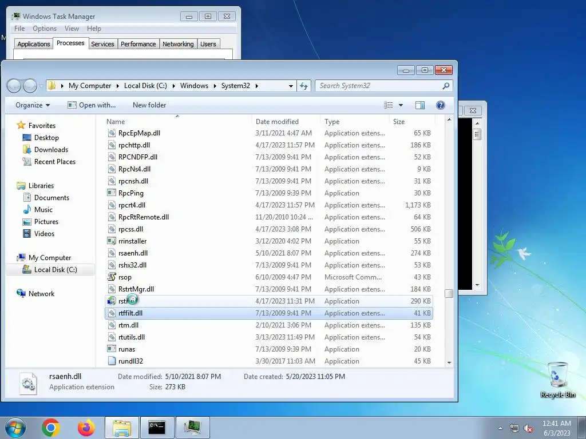Select Desktop in the Favorites list
The width and height of the screenshot is (586, 439).
click(46, 138)
